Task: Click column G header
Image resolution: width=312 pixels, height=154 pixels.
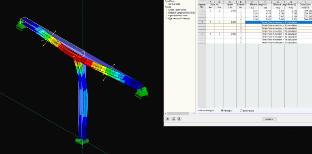Action: coord(278,2)
